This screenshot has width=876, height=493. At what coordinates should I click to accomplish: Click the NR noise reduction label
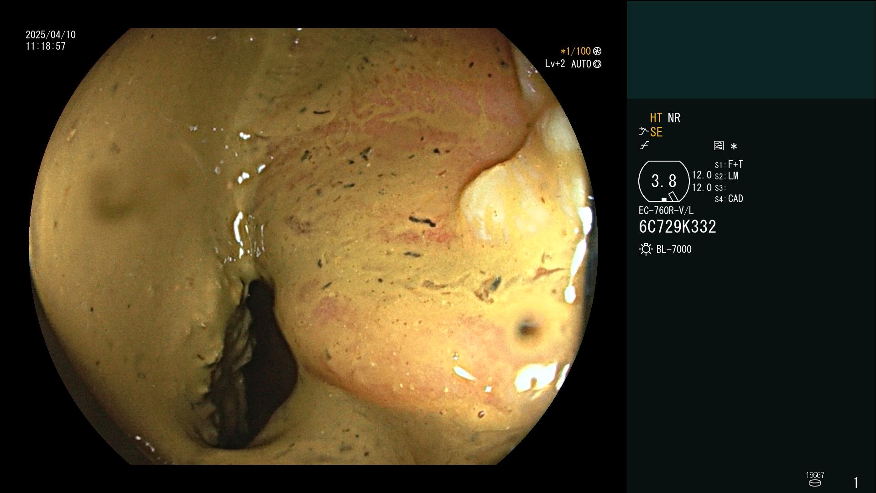(x=674, y=118)
